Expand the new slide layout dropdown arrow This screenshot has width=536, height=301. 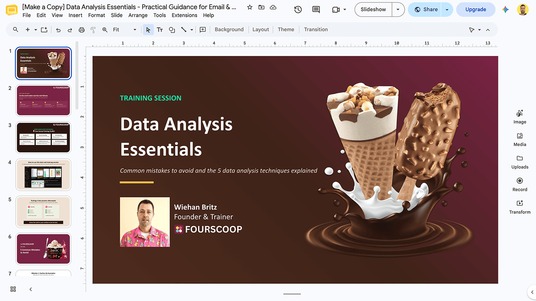pyautogui.click(x=36, y=30)
